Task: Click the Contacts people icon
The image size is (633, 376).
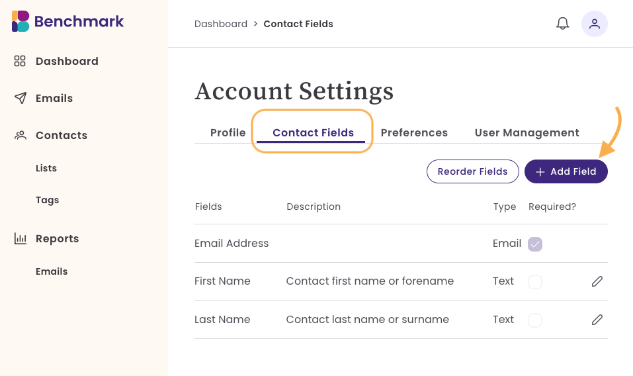Action: [x=21, y=135]
